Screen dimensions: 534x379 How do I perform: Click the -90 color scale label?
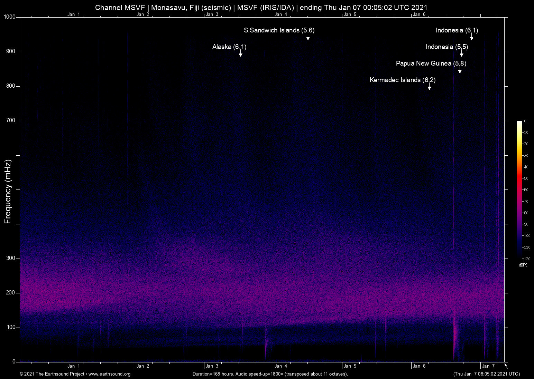pos(525,224)
